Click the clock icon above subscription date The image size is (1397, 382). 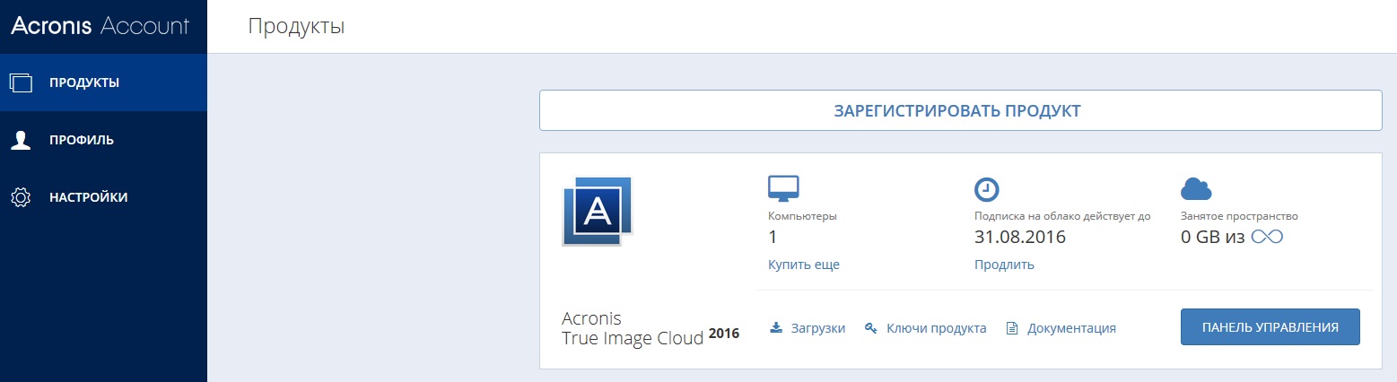coord(987,189)
